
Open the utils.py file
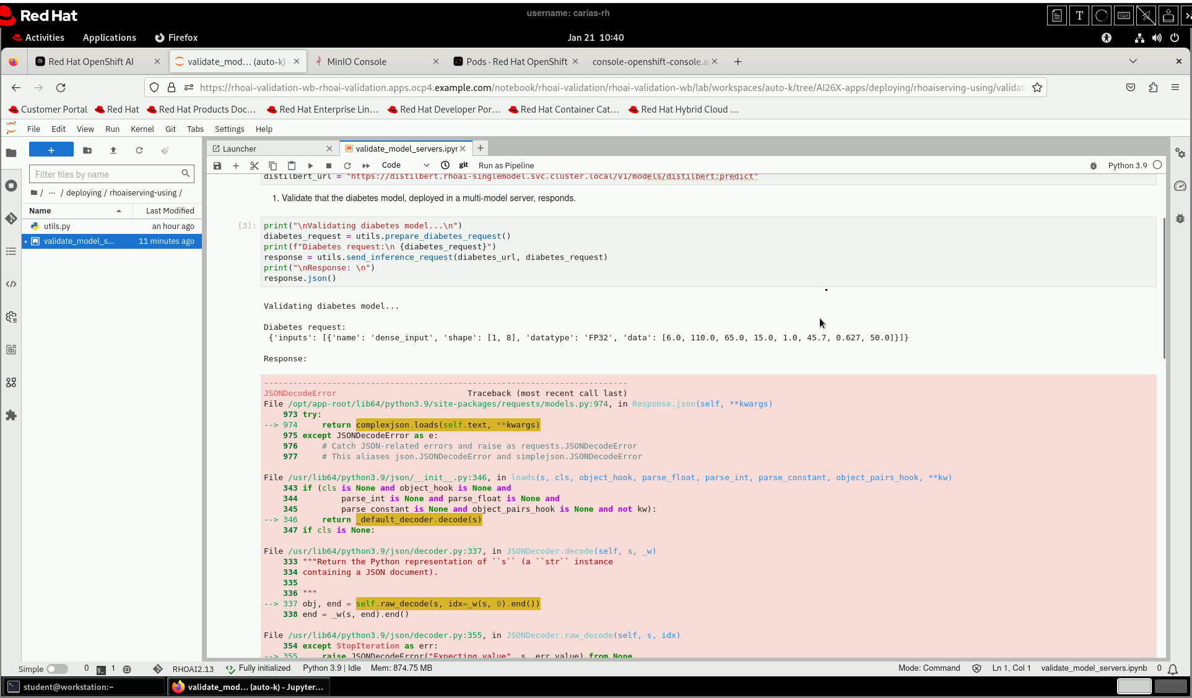[x=57, y=226]
